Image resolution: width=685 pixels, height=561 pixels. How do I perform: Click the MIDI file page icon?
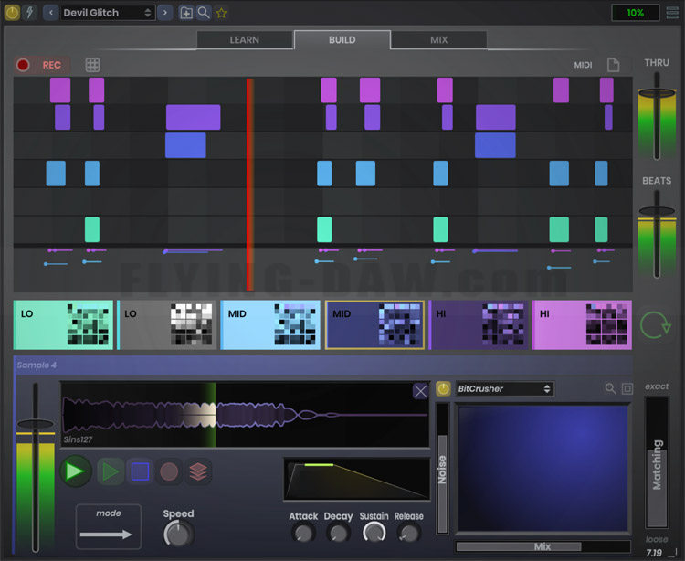614,65
